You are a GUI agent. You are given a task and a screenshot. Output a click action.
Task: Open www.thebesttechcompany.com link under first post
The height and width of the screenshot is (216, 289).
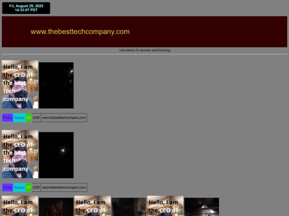point(64,118)
